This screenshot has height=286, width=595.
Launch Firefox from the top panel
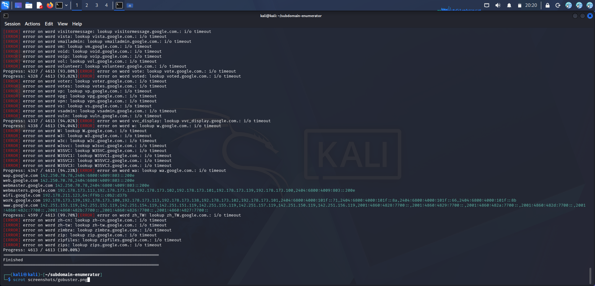pyautogui.click(x=50, y=5)
